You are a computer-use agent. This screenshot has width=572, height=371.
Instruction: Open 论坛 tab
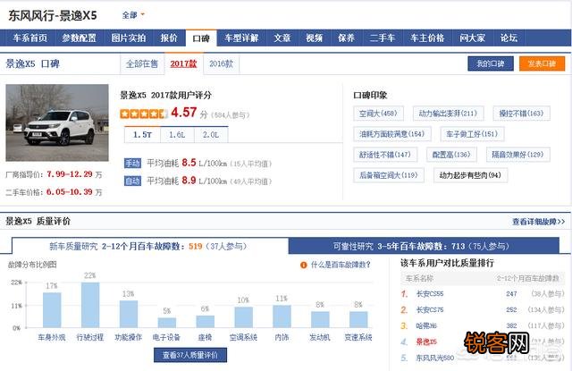tap(509, 38)
